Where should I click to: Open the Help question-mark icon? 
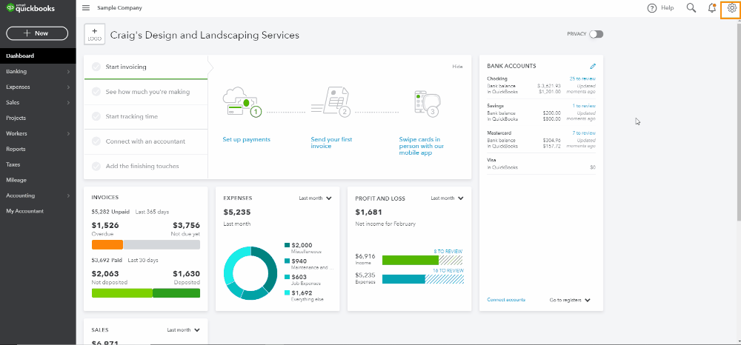[x=652, y=8]
